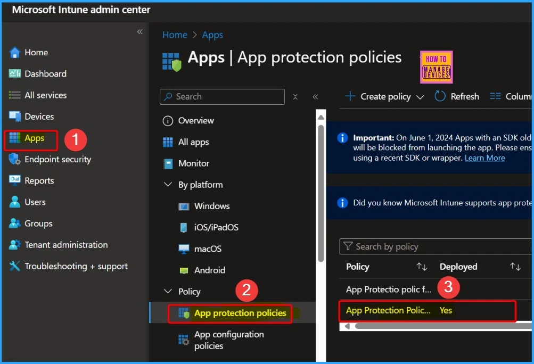Click the table horizontal scrollbar thumb
The width and height of the screenshot is (534, 364).
pyautogui.click(x=443, y=326)
